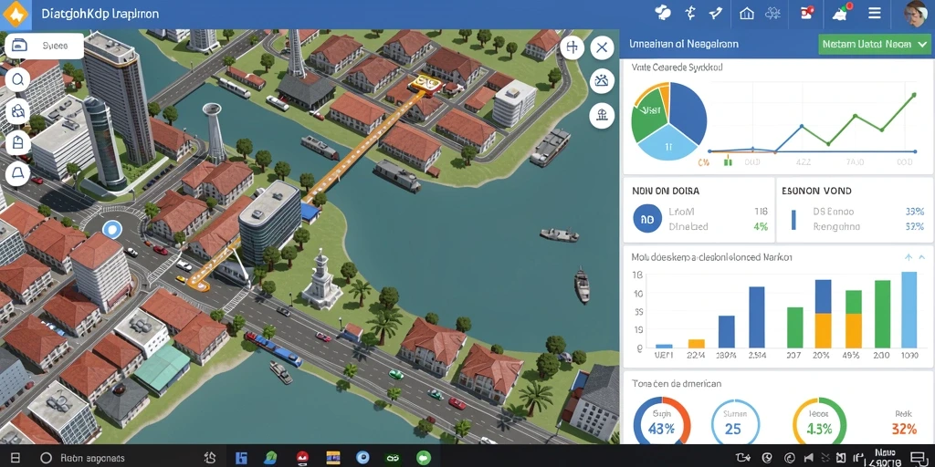The image size is (935, 467).
Task: Collapse the bar chart panel with caret
Action: pyautogui.click(x=922, y=257)
